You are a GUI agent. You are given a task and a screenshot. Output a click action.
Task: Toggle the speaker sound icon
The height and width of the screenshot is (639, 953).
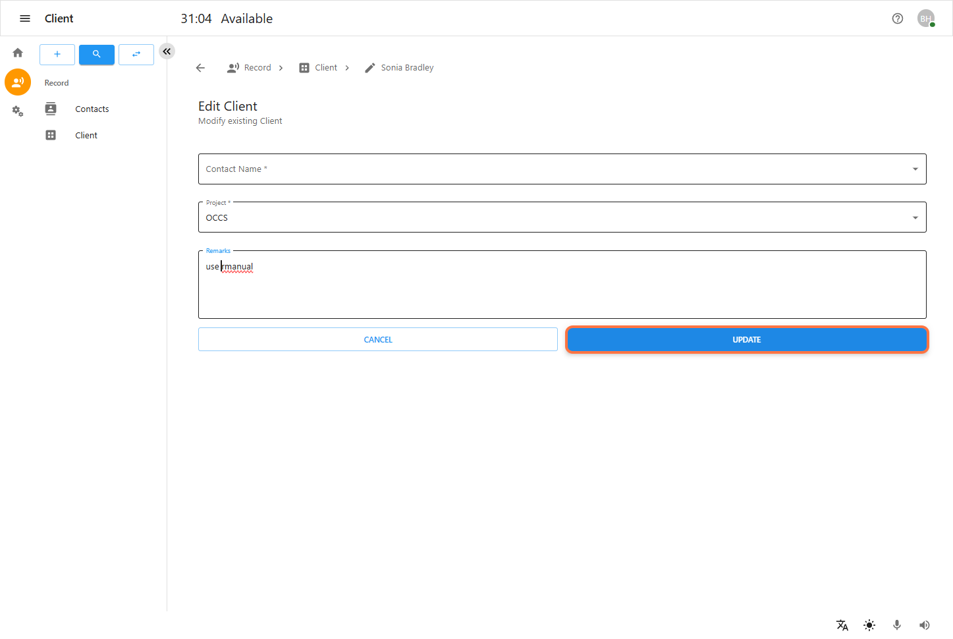(x=924, y=625)
